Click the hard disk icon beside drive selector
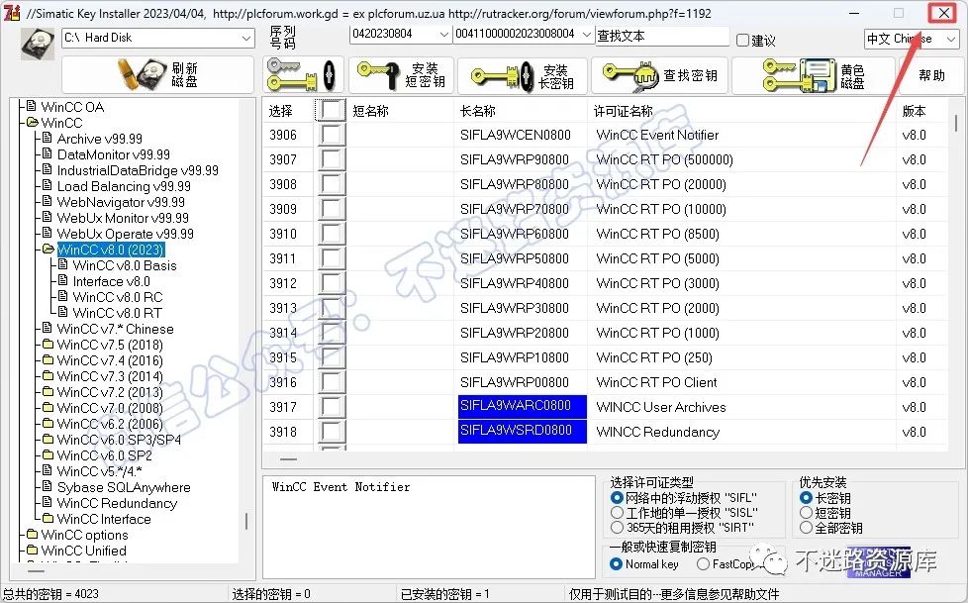This screenshot has width=968, height=603. click(x=39, y=44)
